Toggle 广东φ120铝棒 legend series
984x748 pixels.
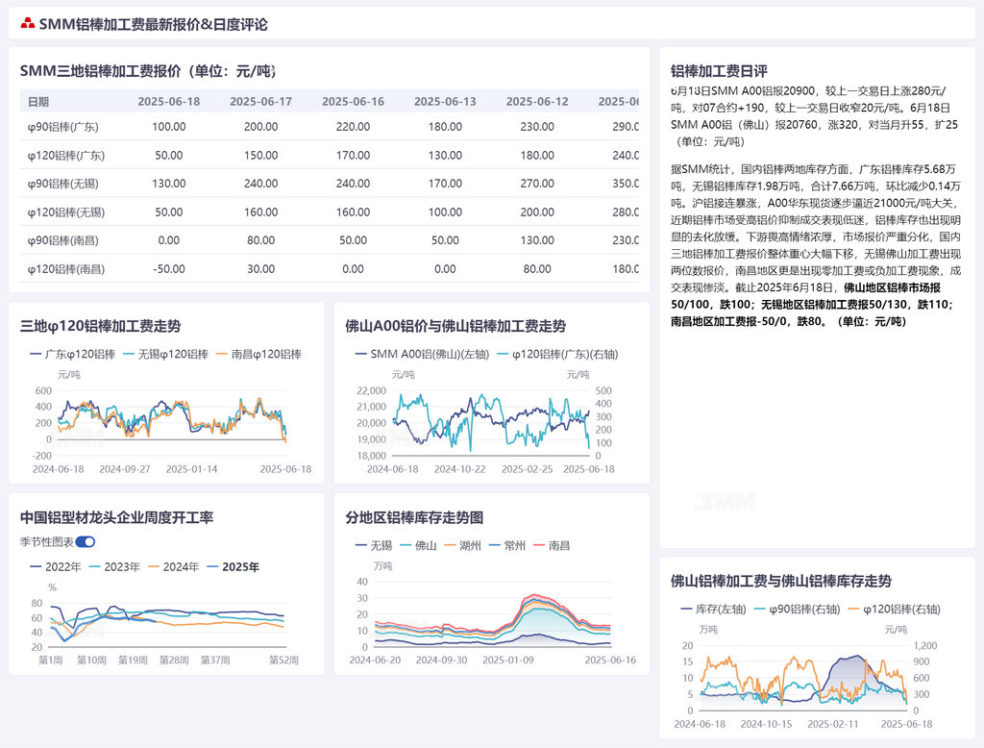pyautogui.click(x=73, y=355)
